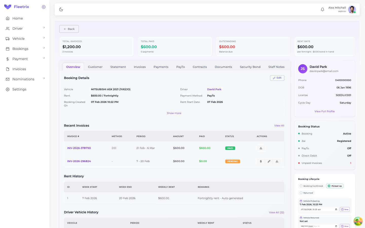Viewport: 365px width, 228px height.
Task: Expand the Payment section in the sidebar
Action: (x=20, y=59)
